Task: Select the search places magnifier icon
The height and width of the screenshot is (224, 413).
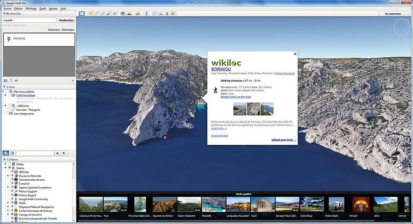Action: point(6,153)
